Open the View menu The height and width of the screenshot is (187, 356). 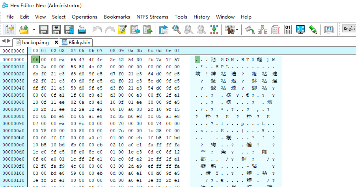coord(41,17)
